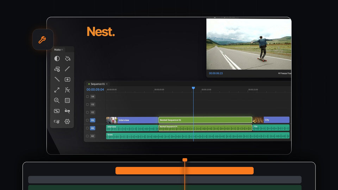Click the ascending staircase icon
The height and width of the screenshot is (190, 338).
pyautogui.click(x=68, y=69)
